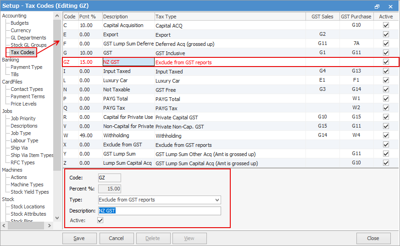
Task: Toggle Active checkbox for code C row
Action: [x=386, y=25]
